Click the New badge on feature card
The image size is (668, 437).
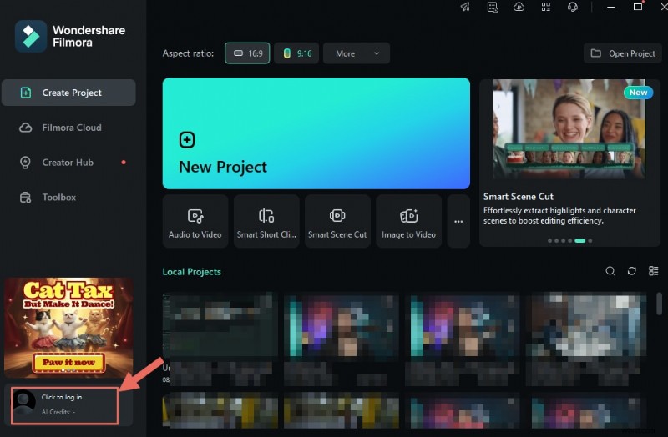tap(638, 93)
